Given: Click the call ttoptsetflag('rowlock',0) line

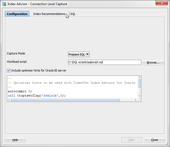Looking at the screenshot, I should click(37, 96).
